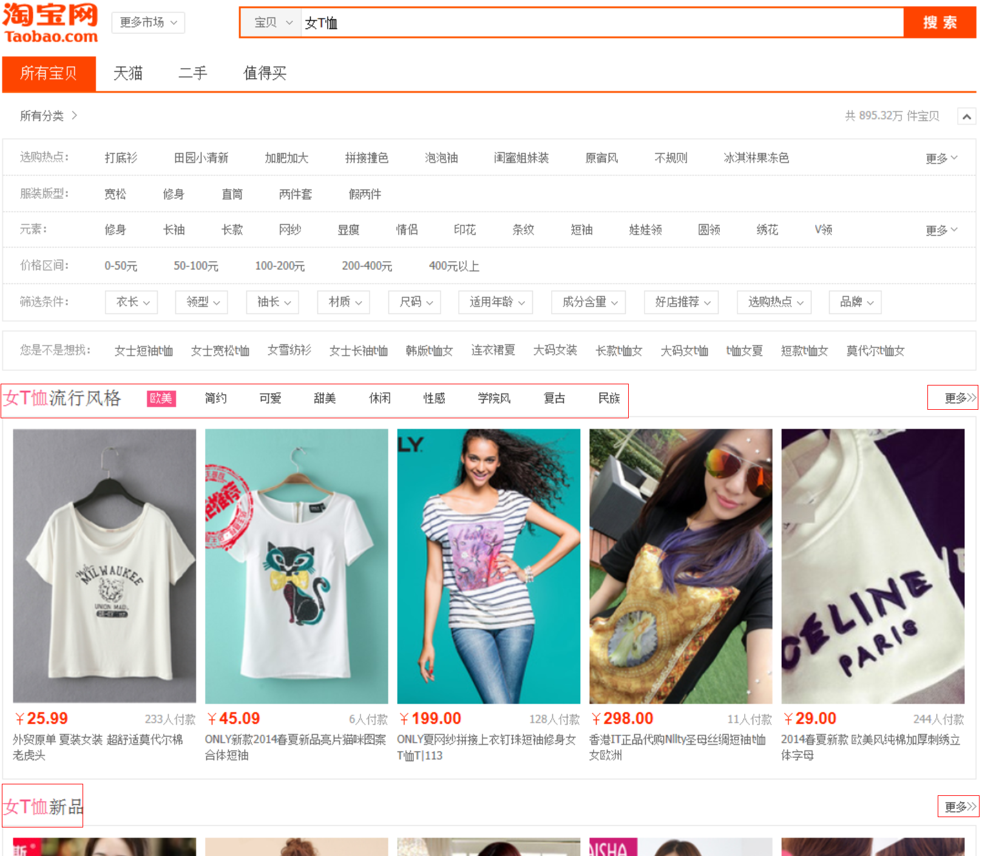Screen dimensions: 982x856
Task: Choose 假两件 clothing fit
Action: (x=365, y=194)
